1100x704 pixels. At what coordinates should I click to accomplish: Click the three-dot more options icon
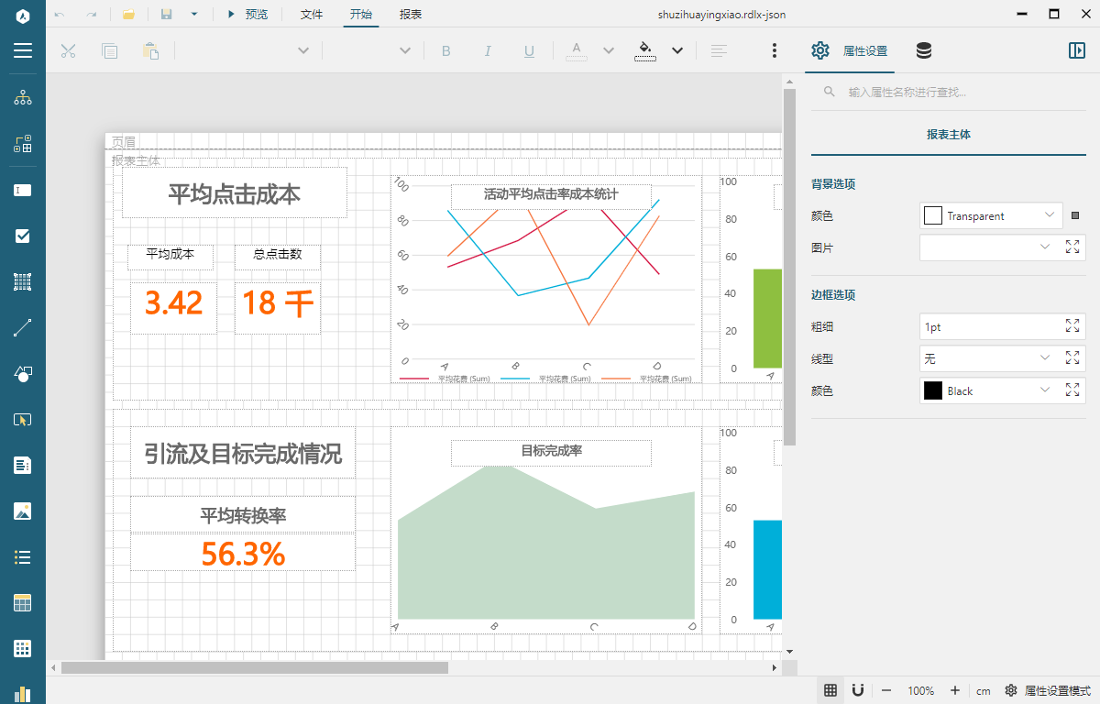(775, 51)
